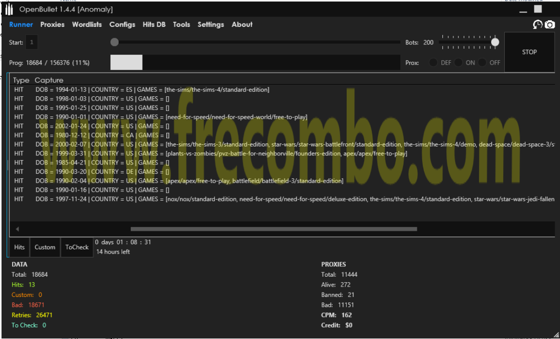This screenshot has height=339, width=560.
Task: Click the Bots value 200
Action: pyautogui.click(x=429, y=43)
